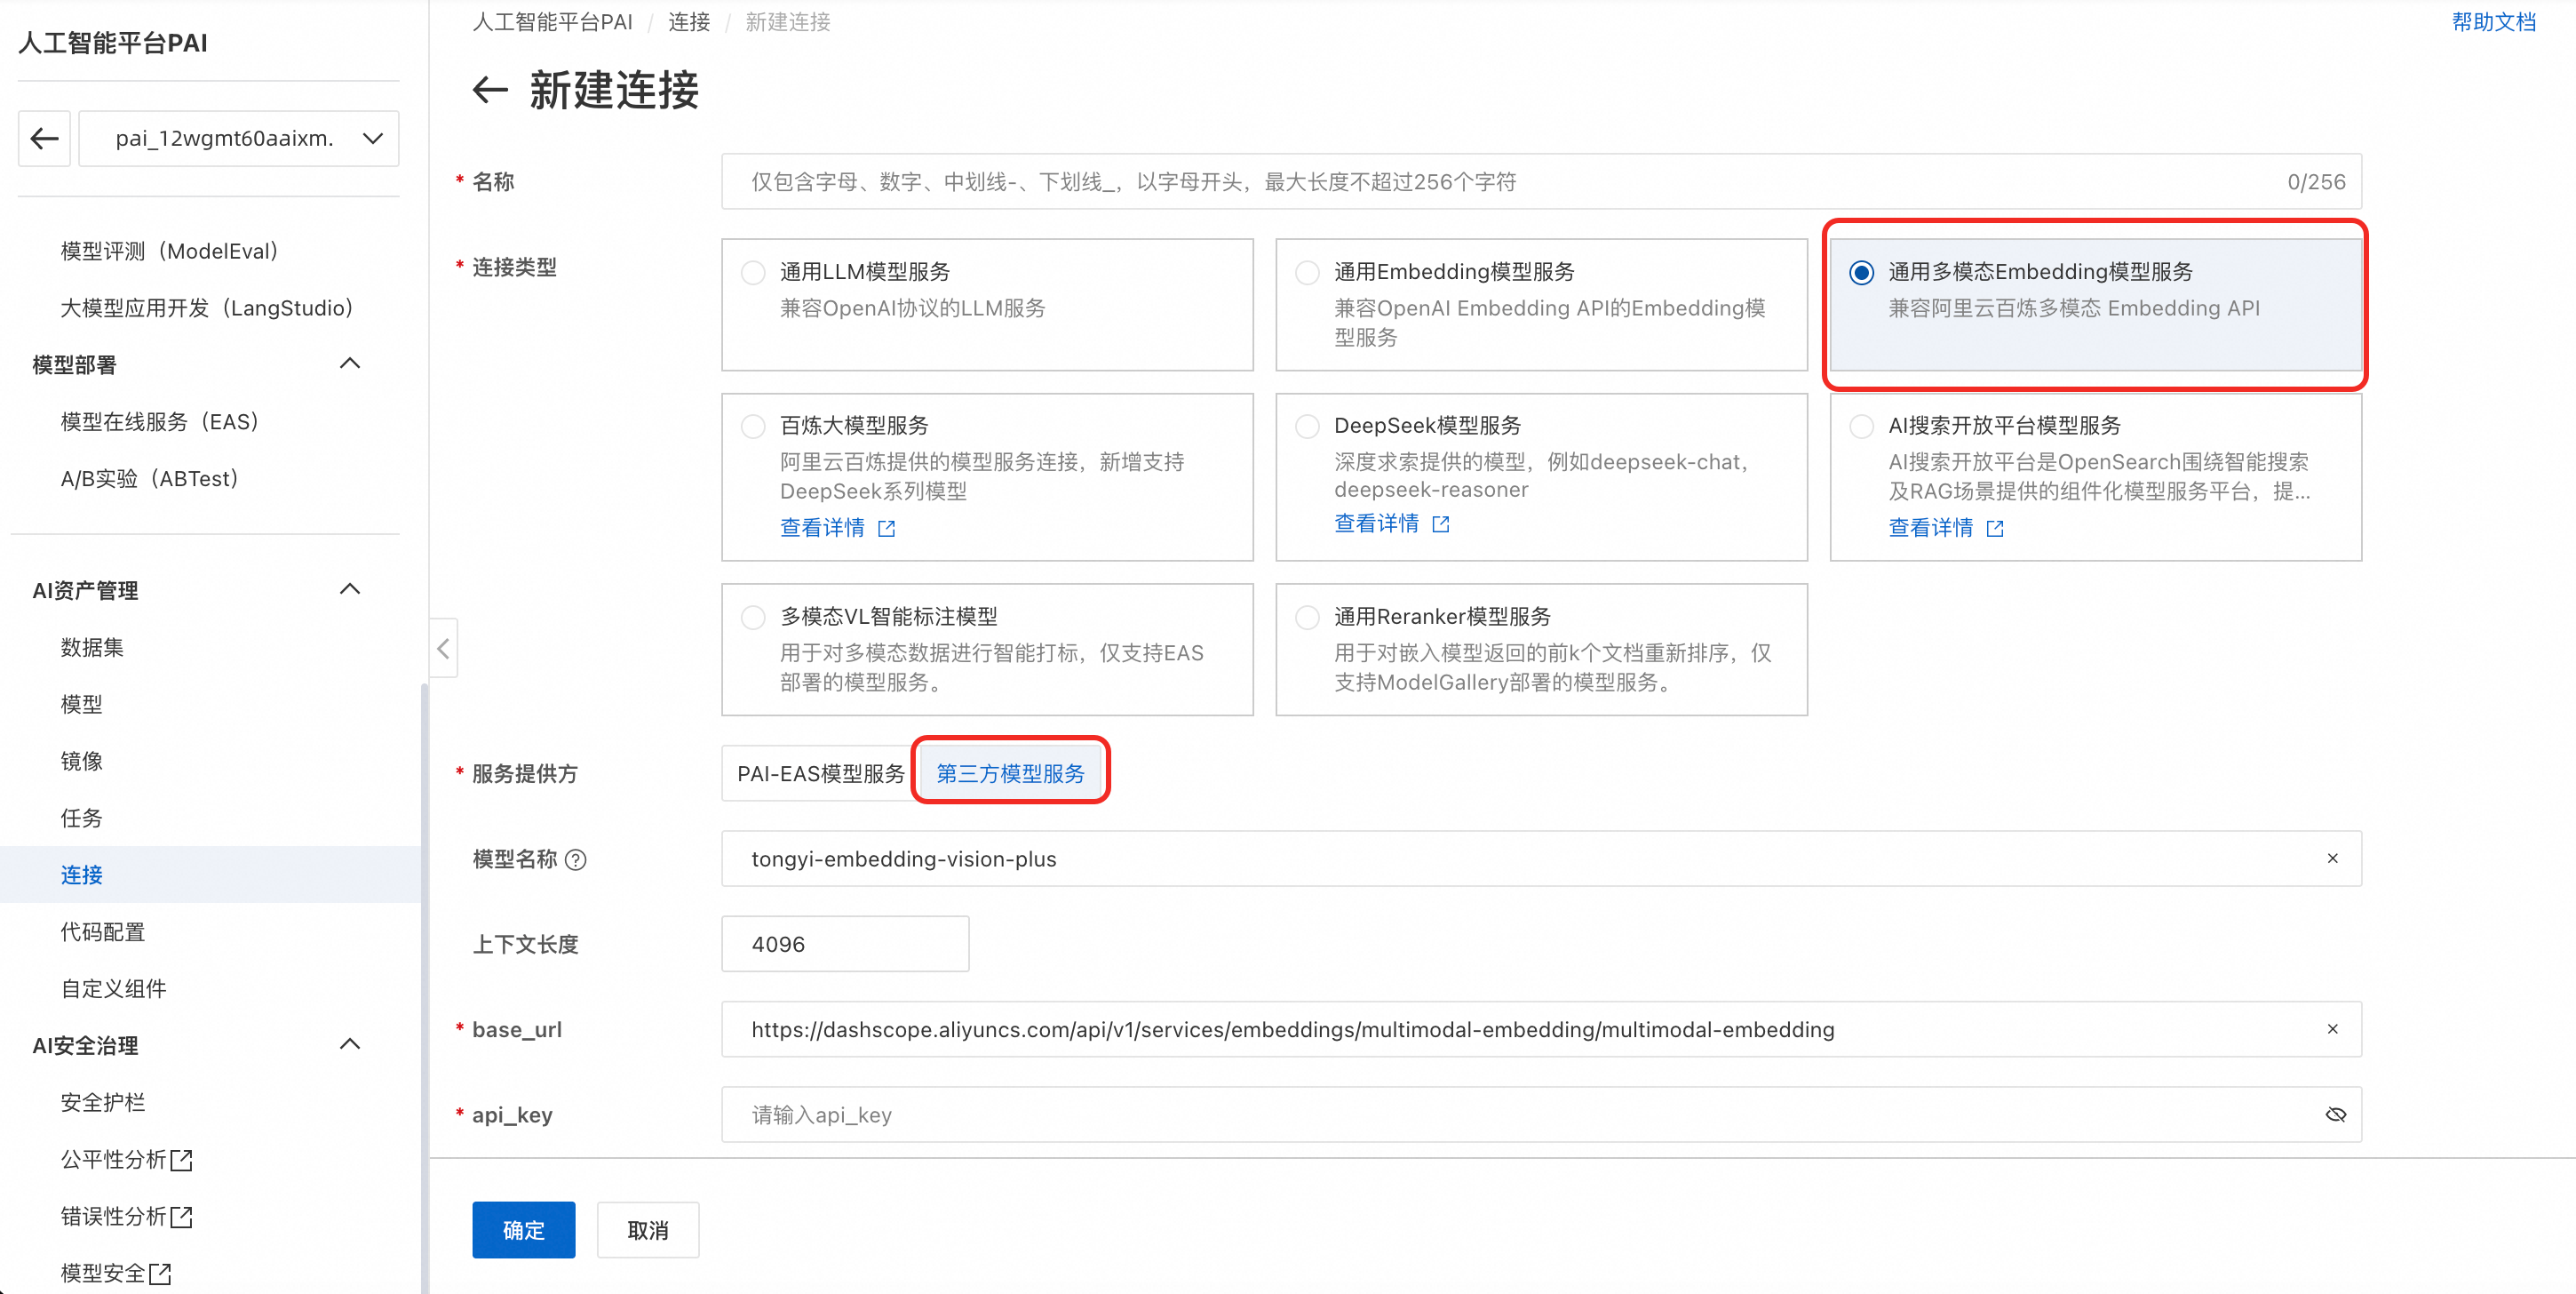Choose 通用Reranker模型服务 radio button
2576x1294 pixels.
pyautogui.click(x=1307, y=618)
